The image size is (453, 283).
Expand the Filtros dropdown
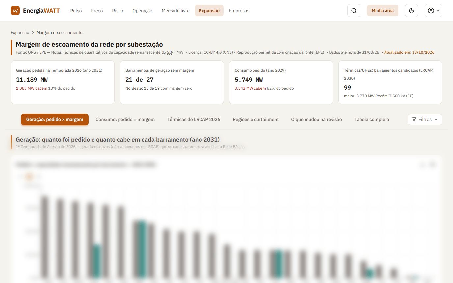point(425,119)
